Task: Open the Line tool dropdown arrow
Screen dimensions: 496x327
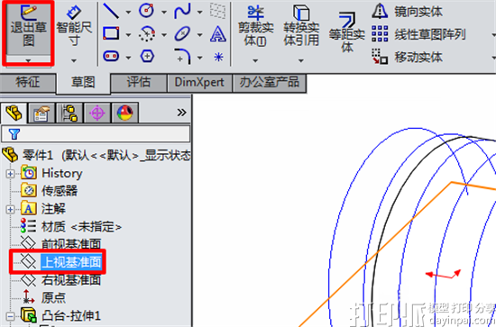Action: click(x=128, y=13)
